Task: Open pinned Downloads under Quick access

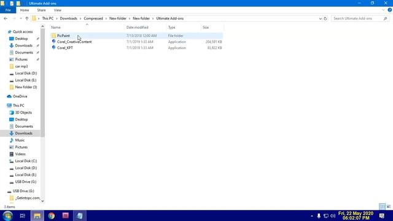Action: (x=23, y=45)
